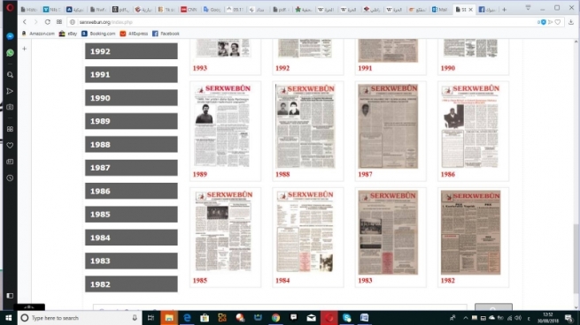Select the 1983 year button
This screenshot has height=325, width=580.
point(131,261)
